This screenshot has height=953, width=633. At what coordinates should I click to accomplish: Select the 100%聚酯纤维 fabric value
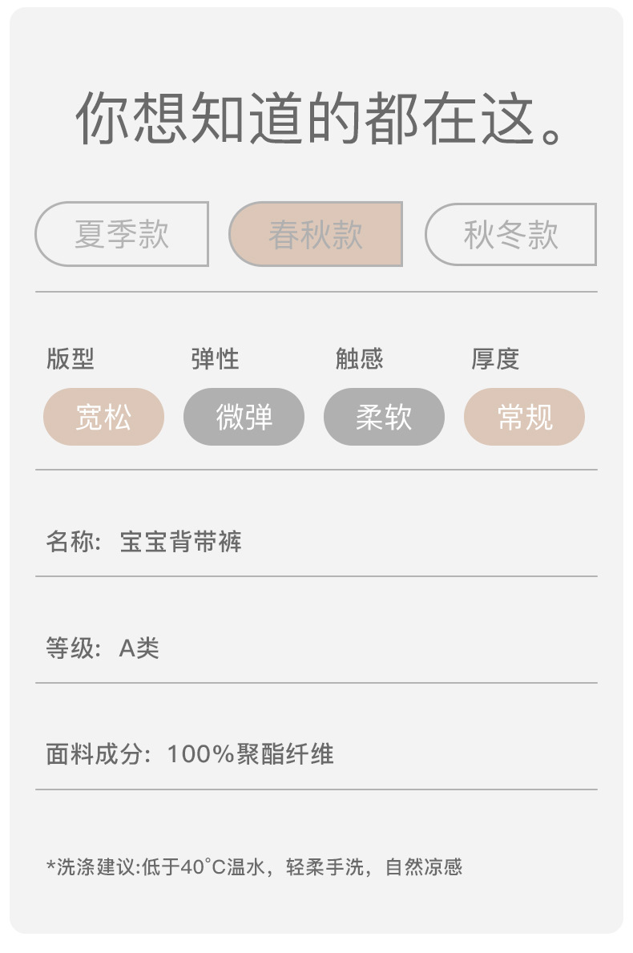(x=250, y=754)
